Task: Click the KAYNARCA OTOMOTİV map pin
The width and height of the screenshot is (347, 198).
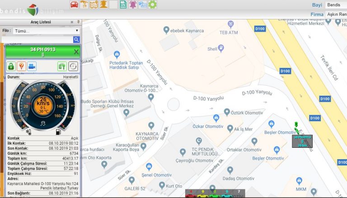Action: (x=151, y=126)
